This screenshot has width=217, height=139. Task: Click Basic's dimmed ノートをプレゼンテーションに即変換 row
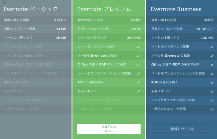pos(36,73)
